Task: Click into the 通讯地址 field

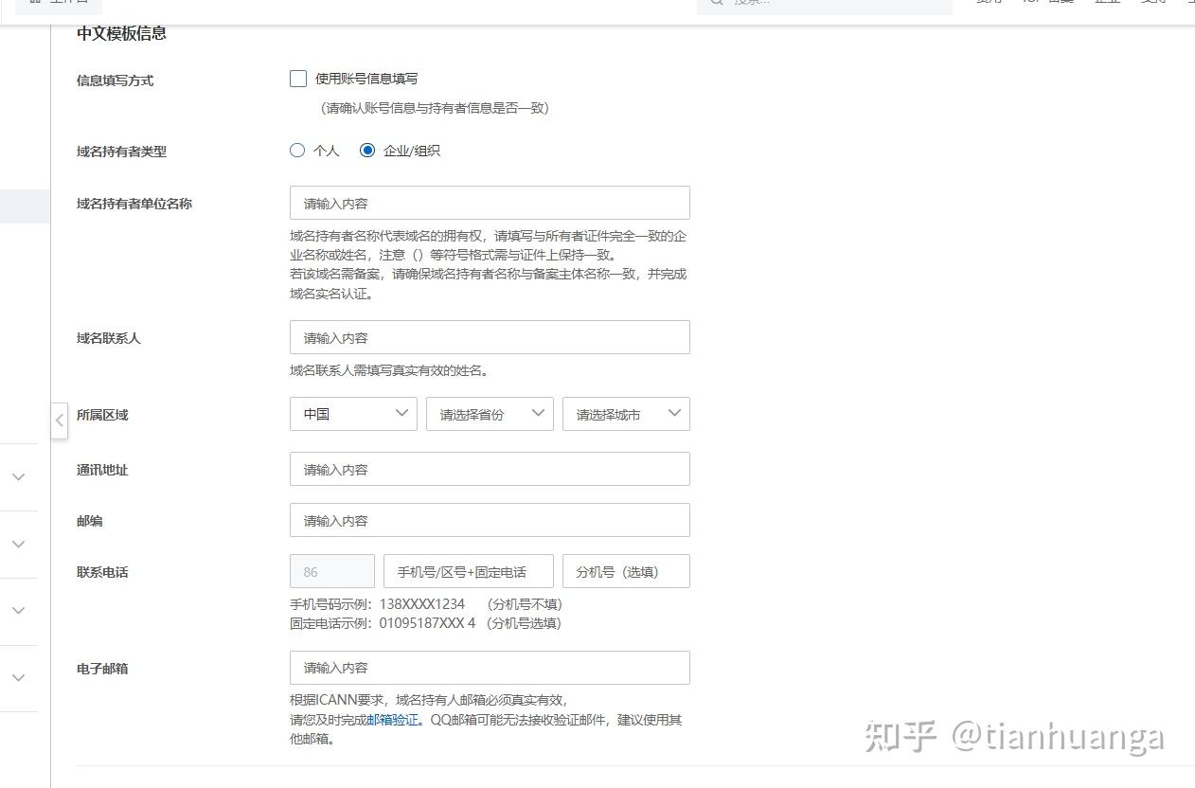Action: pyautogui.click(x=490, y=469)
